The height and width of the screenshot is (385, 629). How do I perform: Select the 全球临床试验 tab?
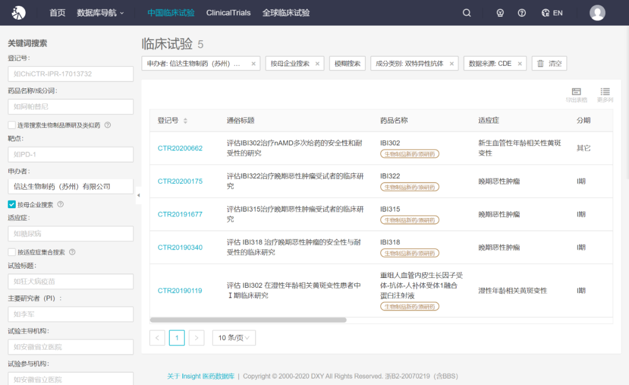pyautogui.click(x=286, y=13)
